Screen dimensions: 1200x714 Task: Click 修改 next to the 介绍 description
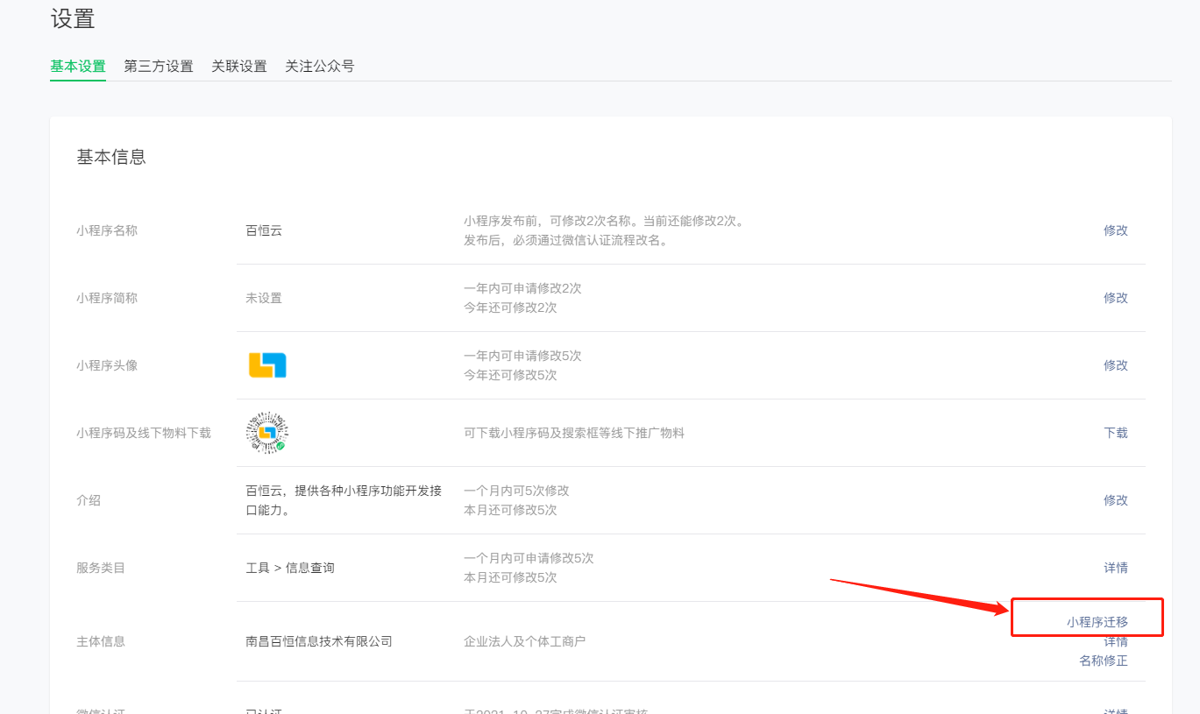click(x=1115, y=500)
